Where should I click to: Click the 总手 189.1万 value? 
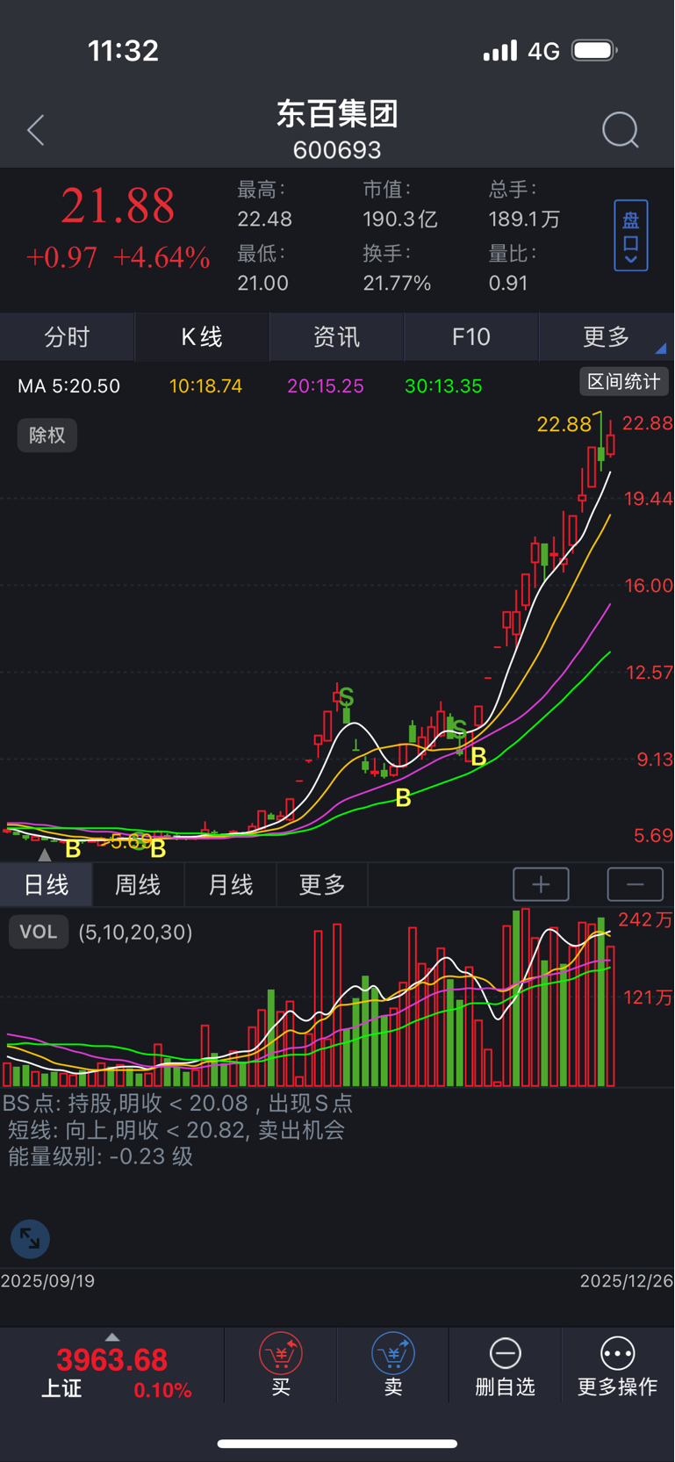(x=524, y=219)
